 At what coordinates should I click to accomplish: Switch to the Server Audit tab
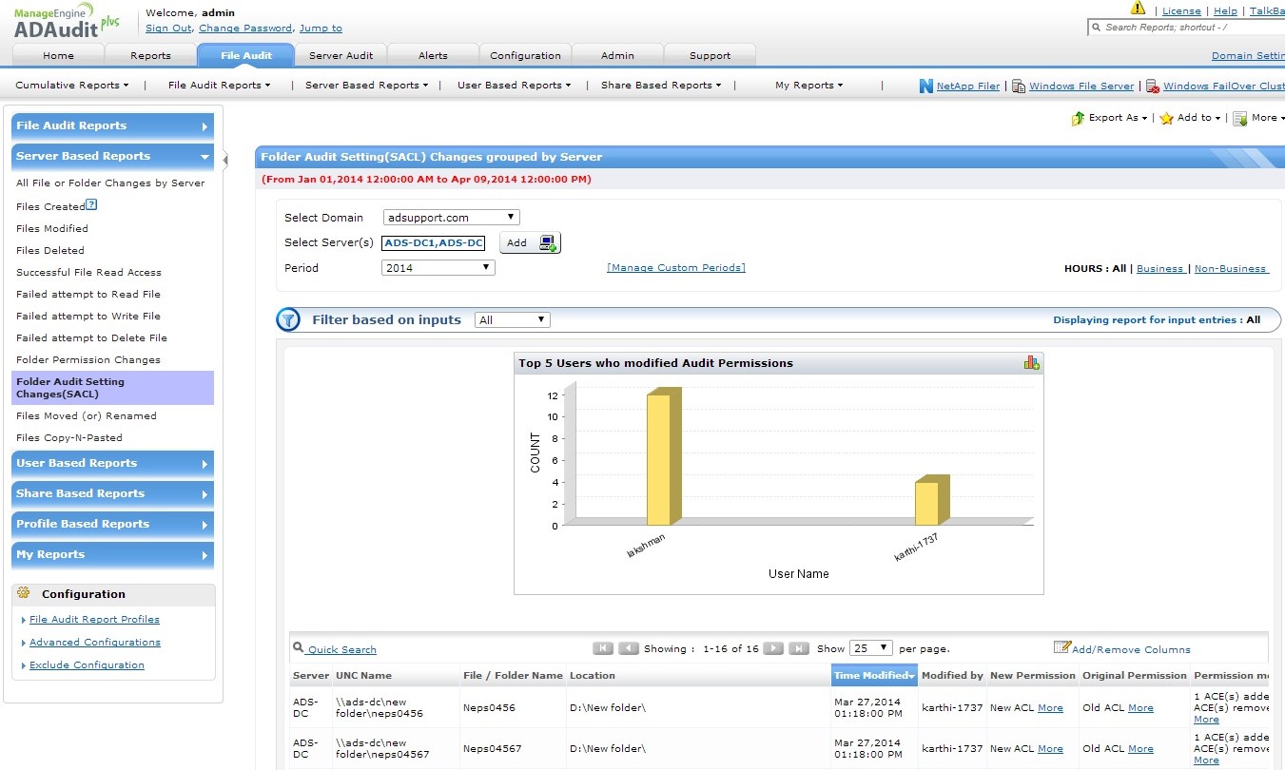click(341, 55)
